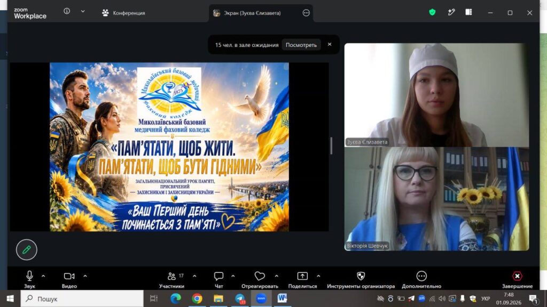Click Посмотреть waiting room button
Viewport: 547px width, 307px height.
301,45
